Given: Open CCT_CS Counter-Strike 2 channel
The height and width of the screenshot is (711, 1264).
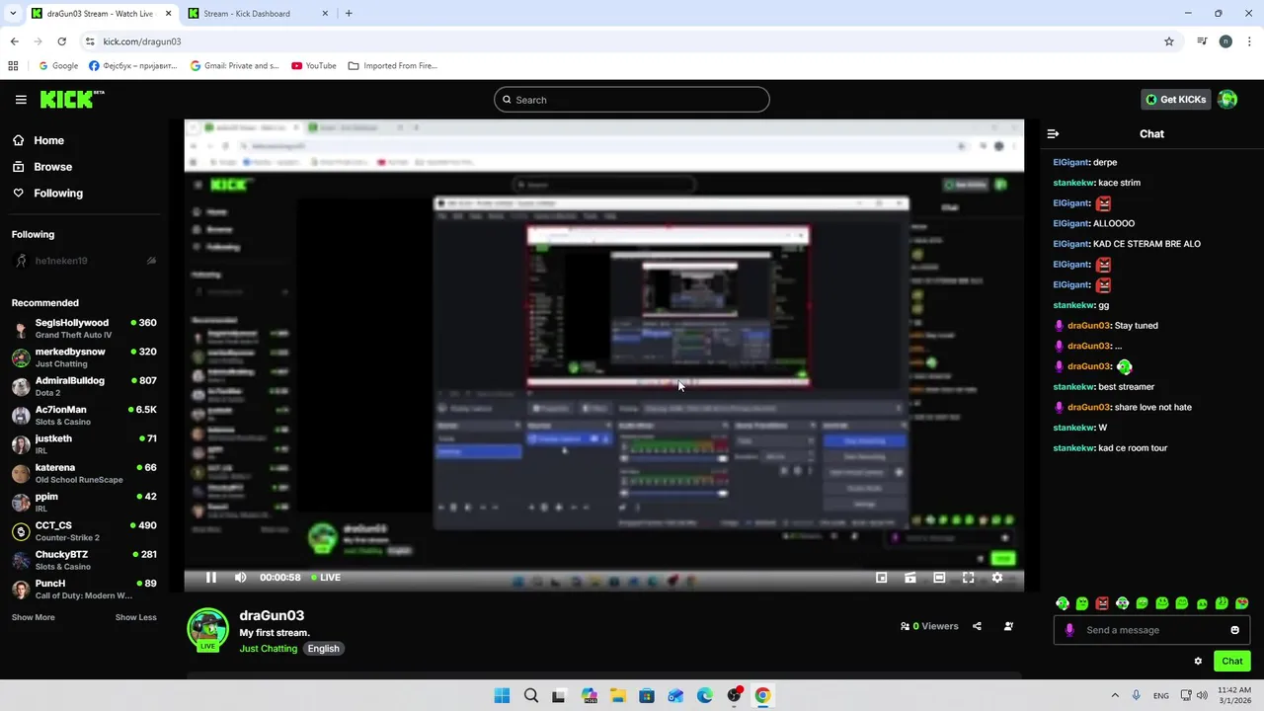Looking at the screenshot, I should [84, 531].
